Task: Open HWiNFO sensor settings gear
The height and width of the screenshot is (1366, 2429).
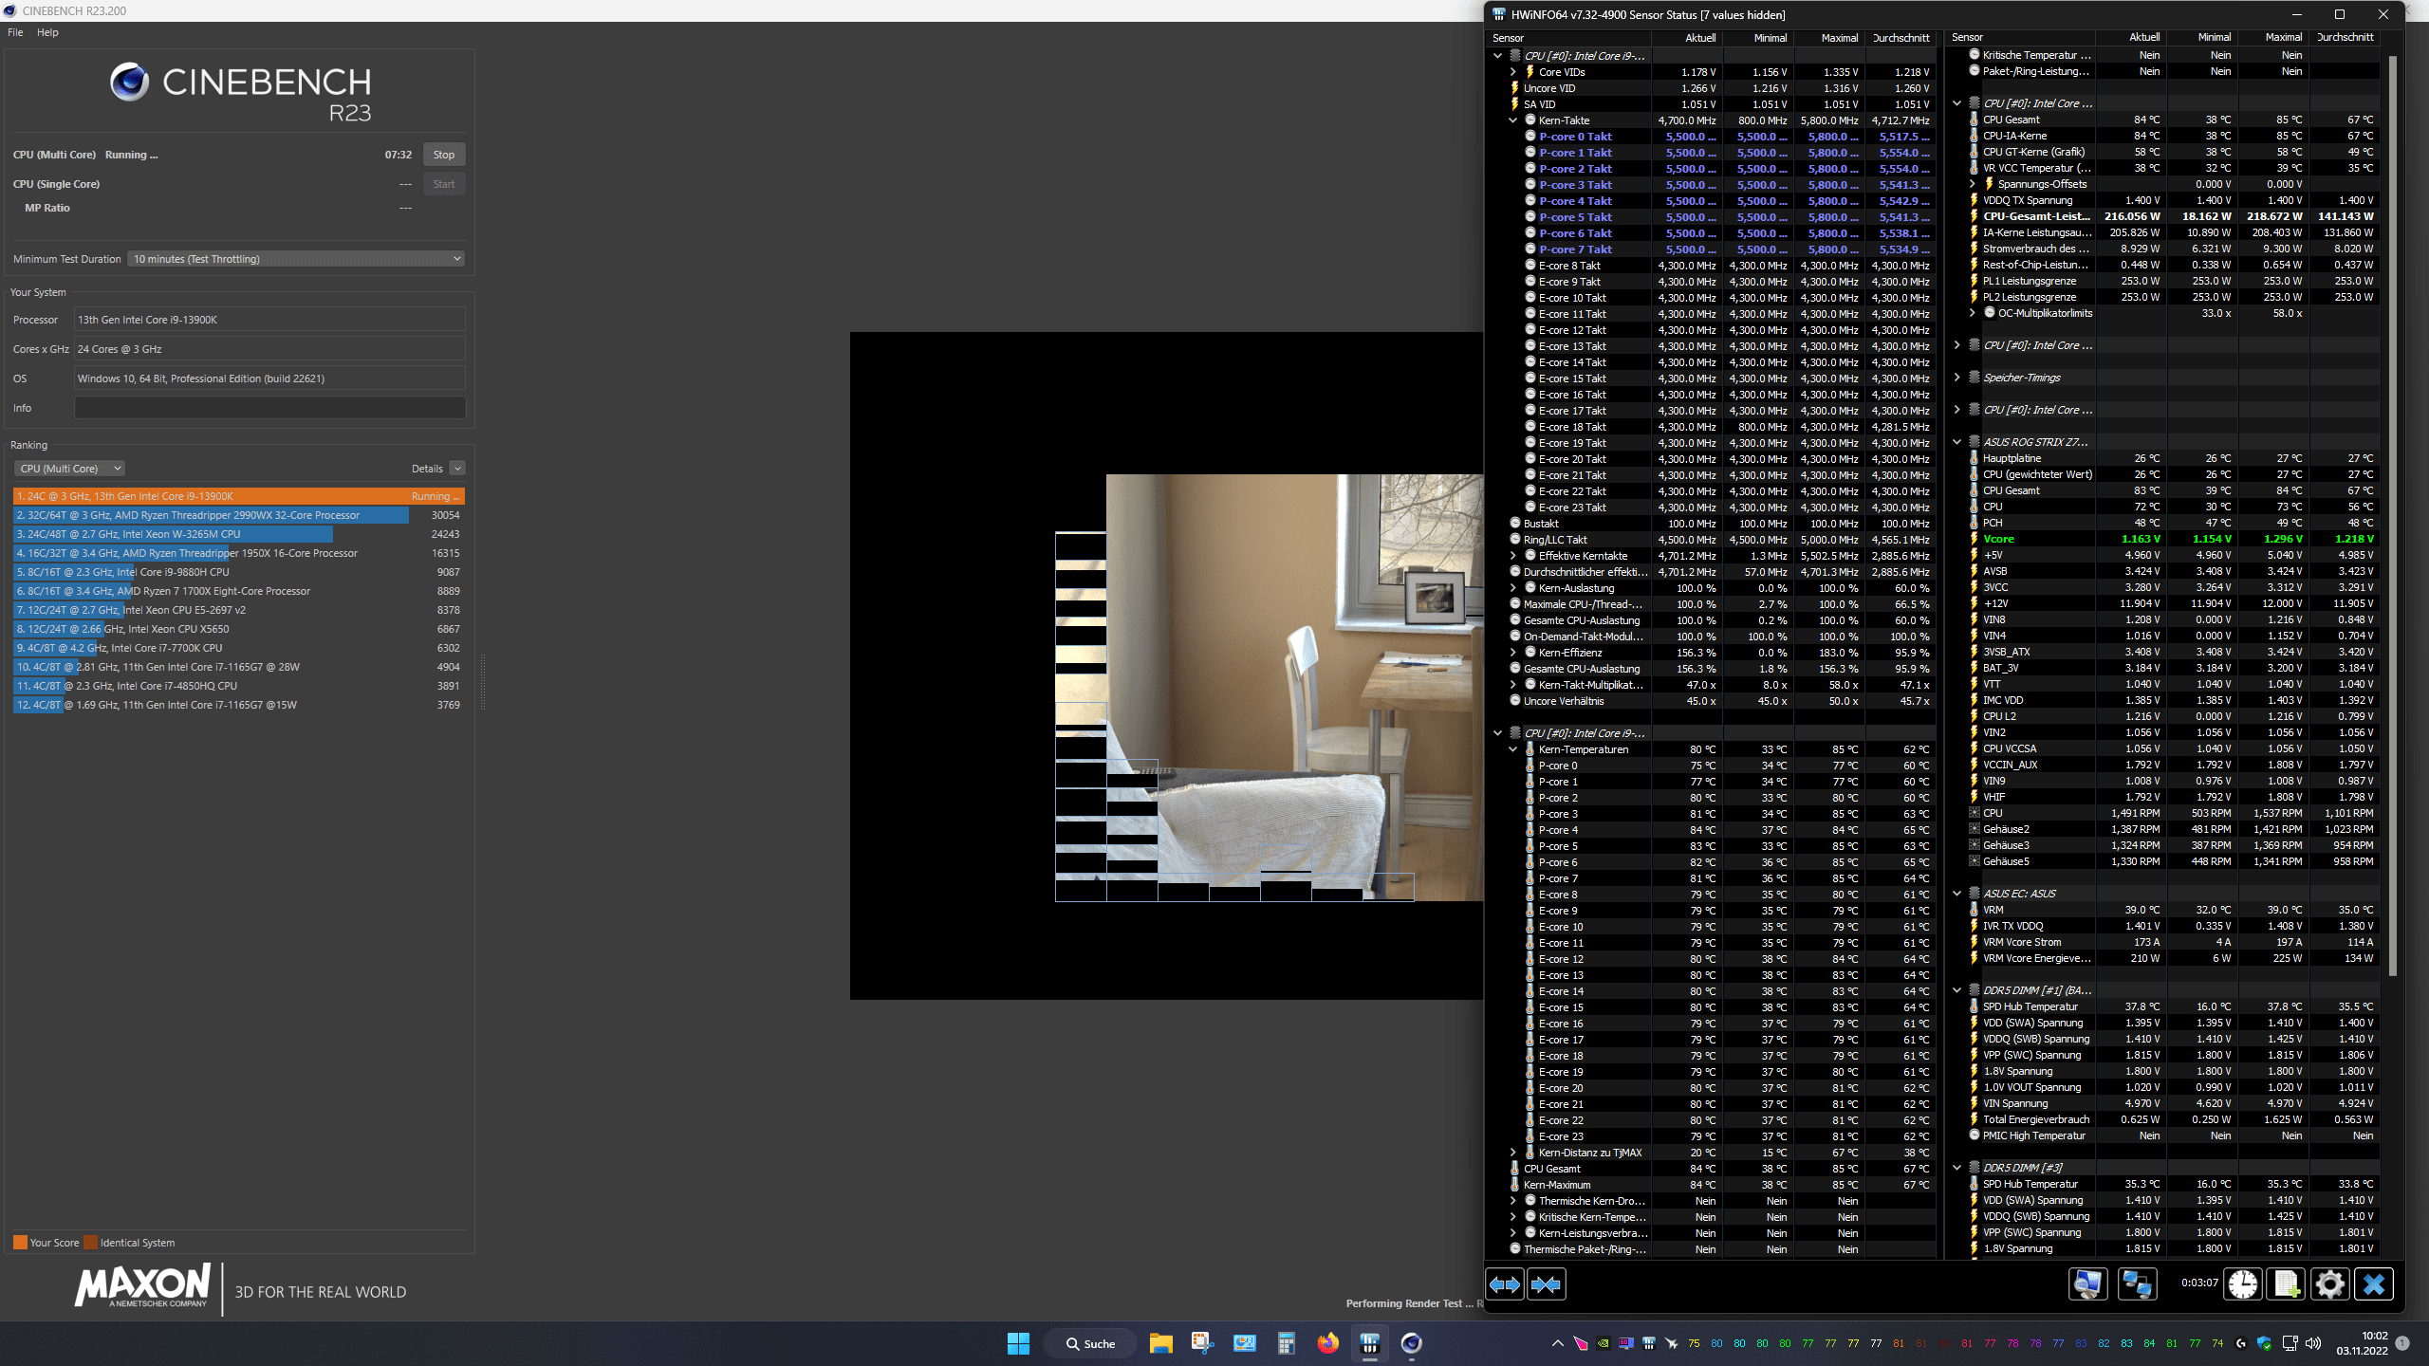Action: [x=2329, y=1284]
